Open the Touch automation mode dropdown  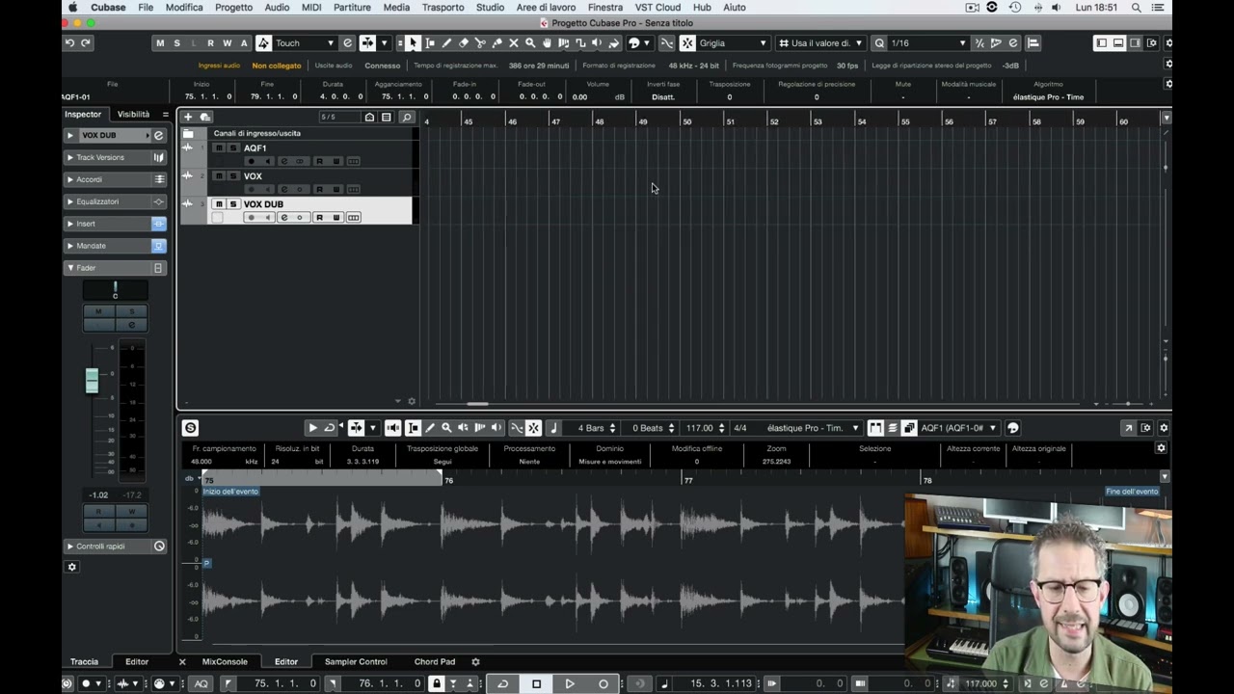pyautogui.click(x=305, y=42)
